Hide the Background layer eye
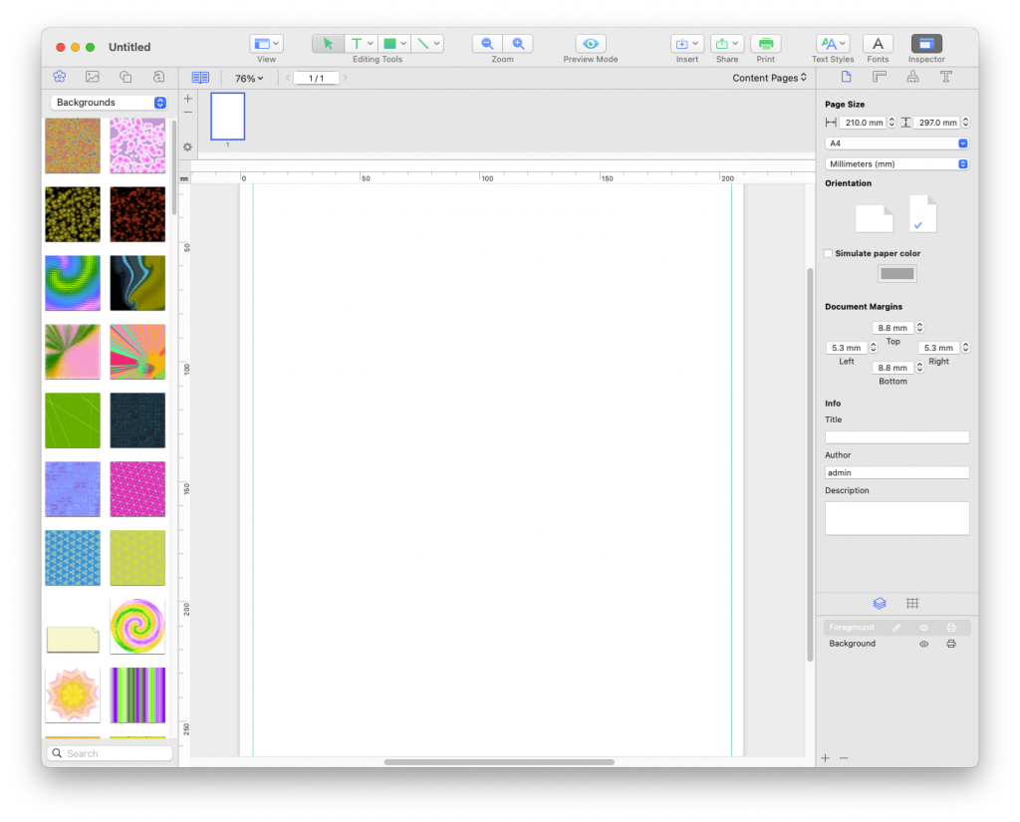 (923, 644)
